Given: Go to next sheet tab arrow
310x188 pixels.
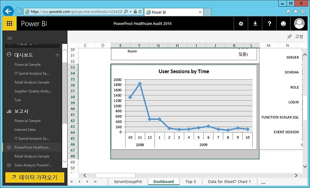Looking at the screenshot, I should pyautogui.click(x=87, y=182).
